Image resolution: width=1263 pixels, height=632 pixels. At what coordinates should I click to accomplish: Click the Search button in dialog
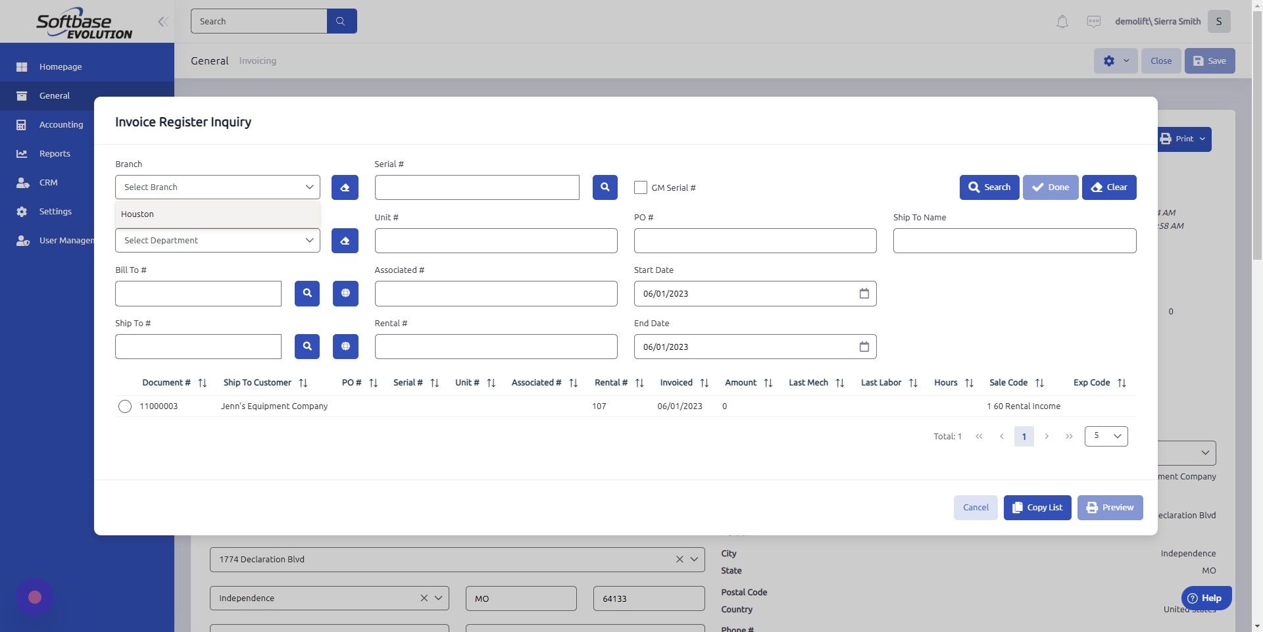pyautogui.click(x=989, y=187)
